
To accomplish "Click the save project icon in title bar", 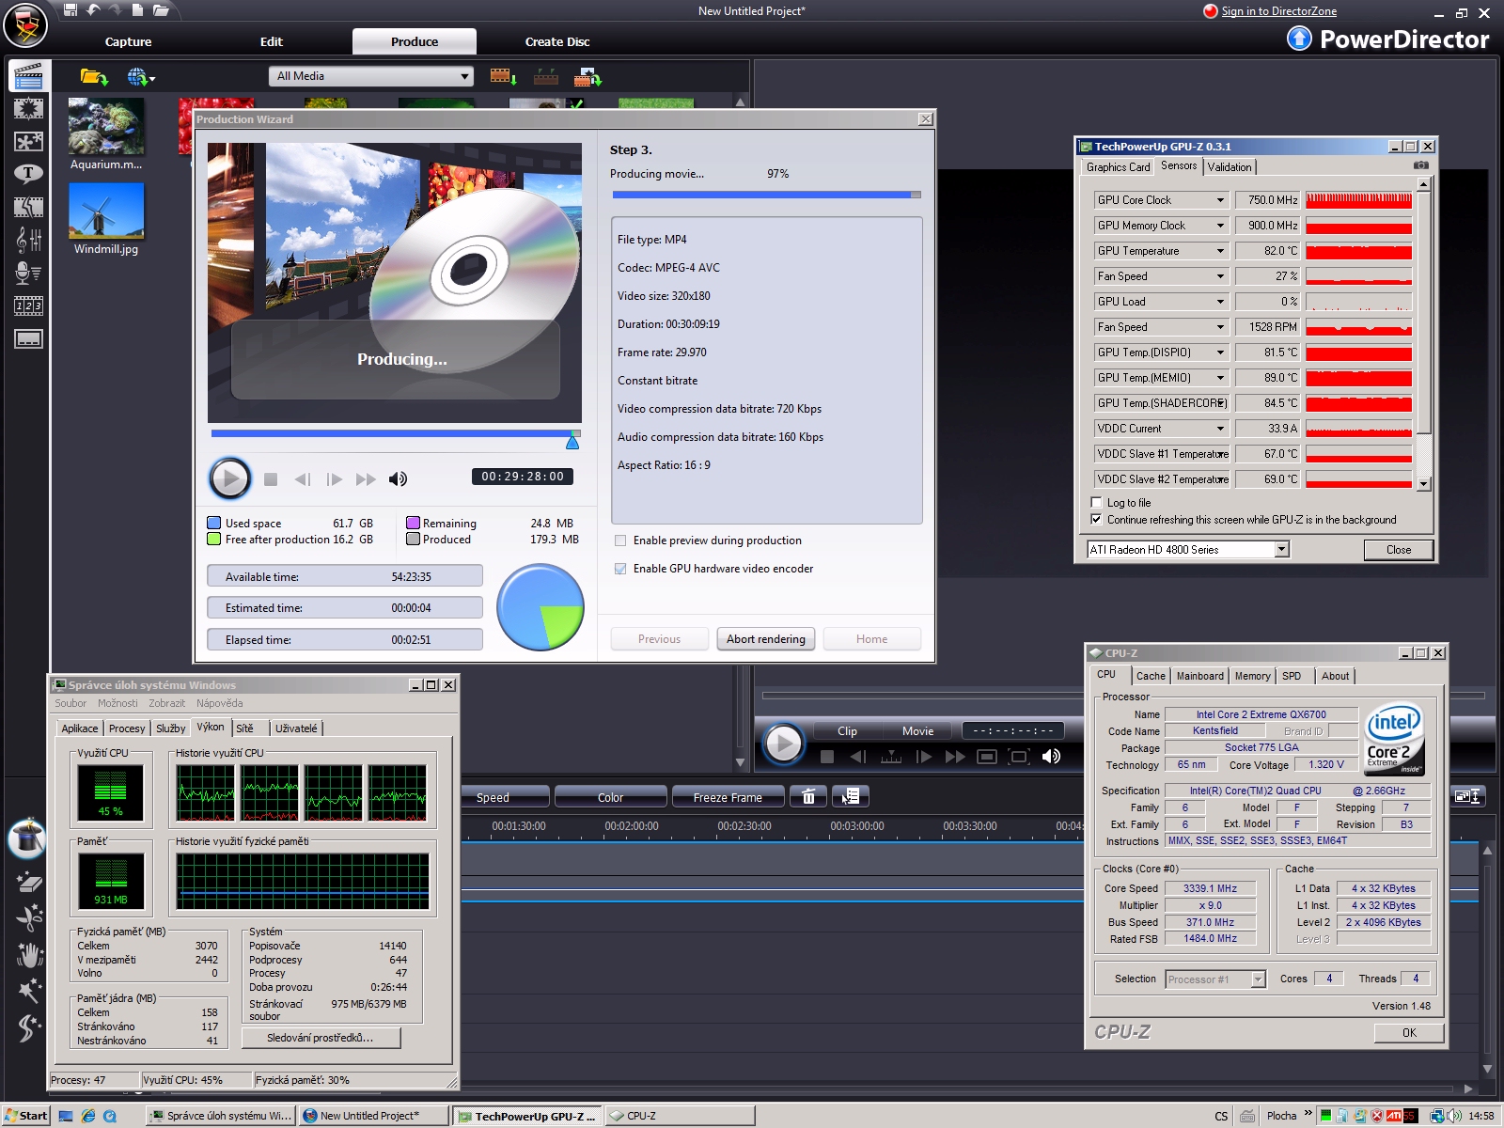I will tap(70, 10).
